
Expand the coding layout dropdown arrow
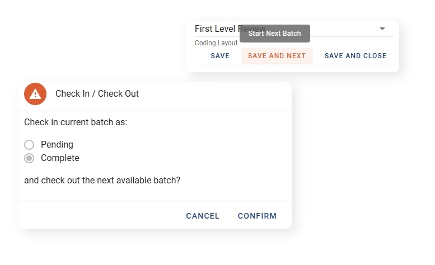click(x=382, y=29)
